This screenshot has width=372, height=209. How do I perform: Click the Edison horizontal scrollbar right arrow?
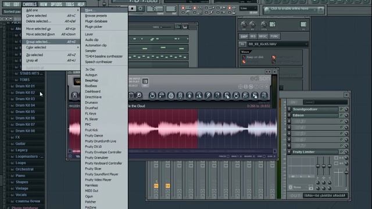274,151
